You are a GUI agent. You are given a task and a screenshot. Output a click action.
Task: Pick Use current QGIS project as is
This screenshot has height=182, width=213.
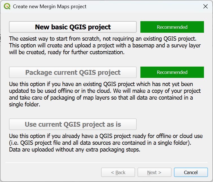pyautogui.click(x=73, y=124)
